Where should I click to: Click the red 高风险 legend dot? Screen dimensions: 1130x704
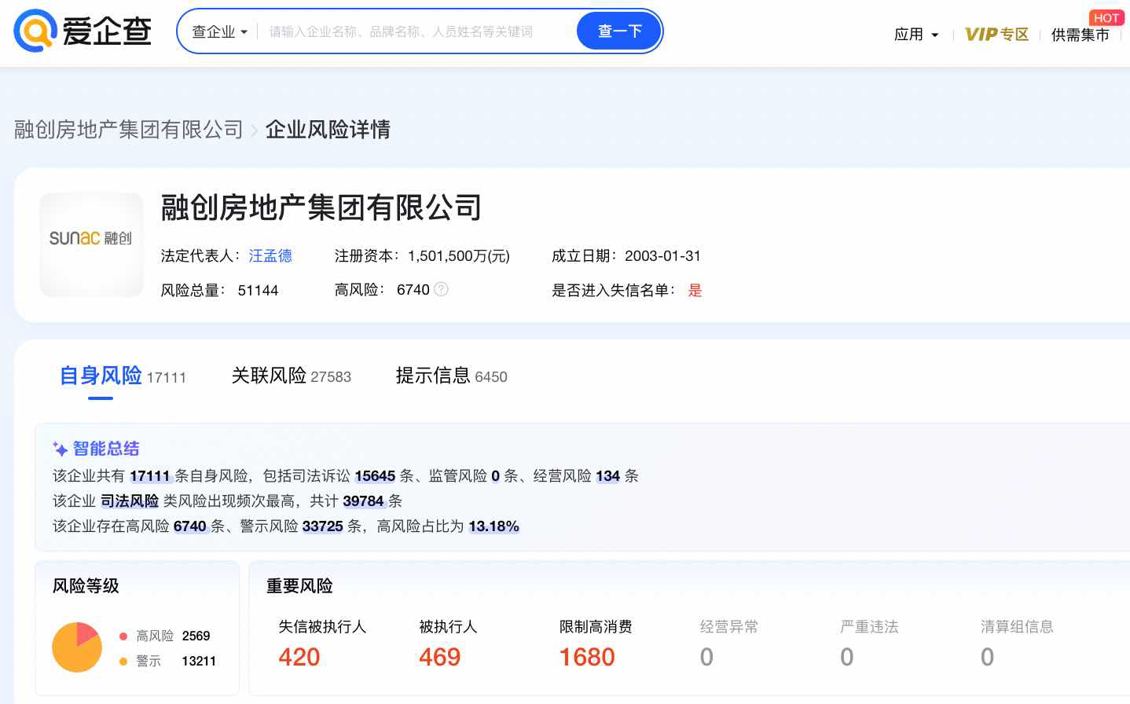click(x=122, y=636)
